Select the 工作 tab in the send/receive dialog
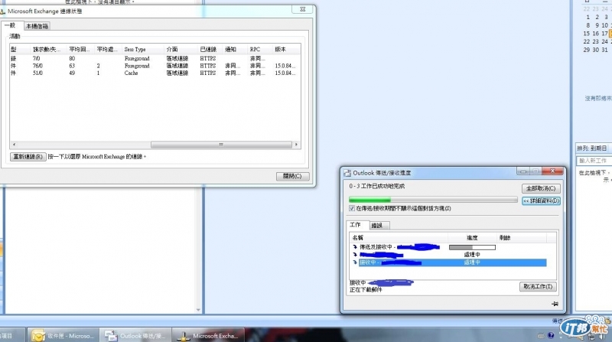This screenshot has width=612, height=342. pos(356,225)
